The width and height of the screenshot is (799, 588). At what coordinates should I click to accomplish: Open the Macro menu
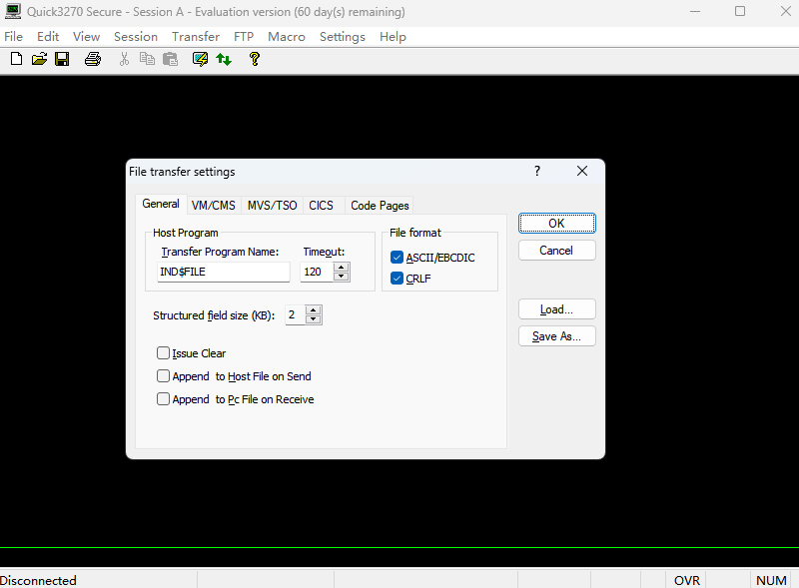coord(287,37)
